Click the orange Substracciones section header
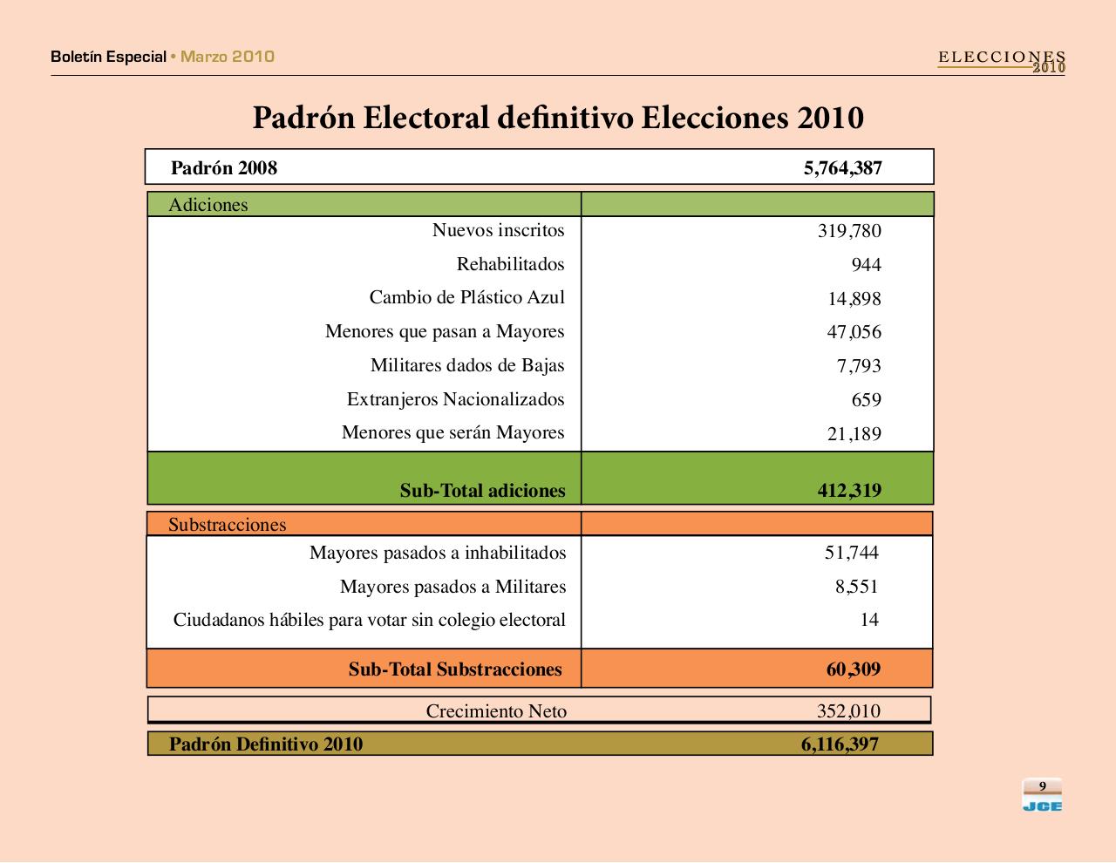 point(364,525)
